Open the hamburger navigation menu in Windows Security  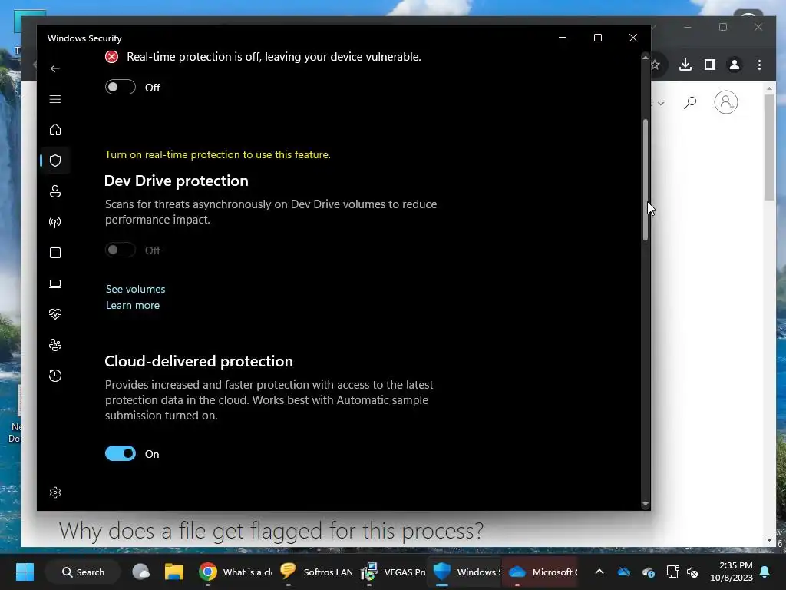click(x=55, y=99)
